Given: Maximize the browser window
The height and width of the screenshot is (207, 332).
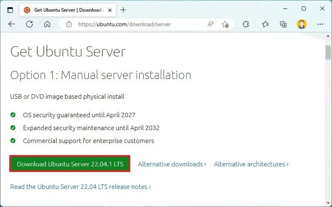Looking at the screenshot, I should [304, 9].
